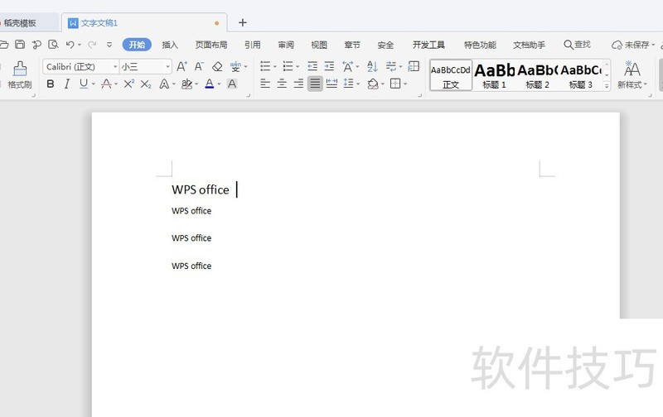The height and width of the screenshot is (417, 663).
Task: Open the 插入 ribbon tab
Action: click(x=170, y=45)
